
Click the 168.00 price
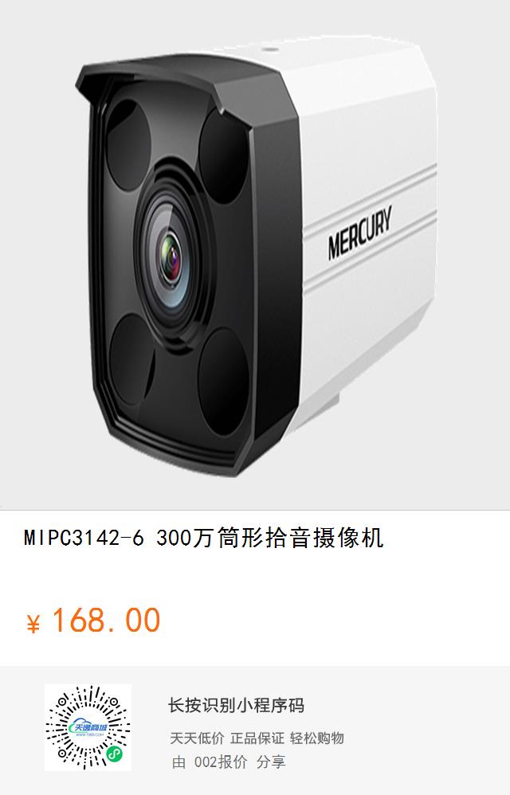click(106, 620)
